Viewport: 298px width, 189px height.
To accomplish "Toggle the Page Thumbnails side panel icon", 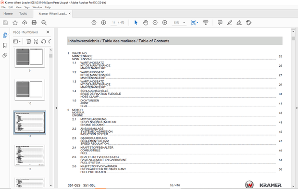I will click(x=5, y=35).
